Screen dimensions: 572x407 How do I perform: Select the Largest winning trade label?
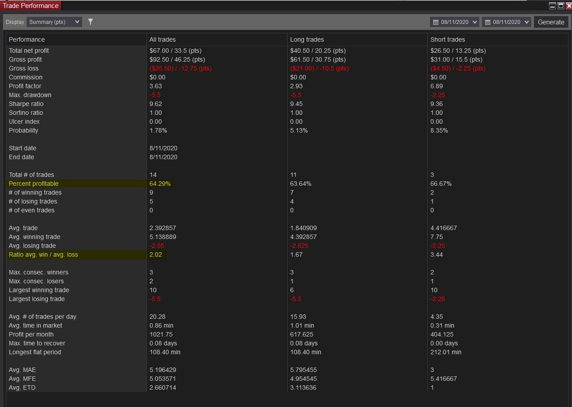[x=39, y=290]
